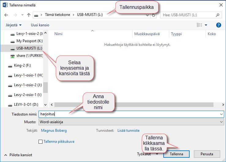Click folder tree scroll down arrow

click(45, 105)
